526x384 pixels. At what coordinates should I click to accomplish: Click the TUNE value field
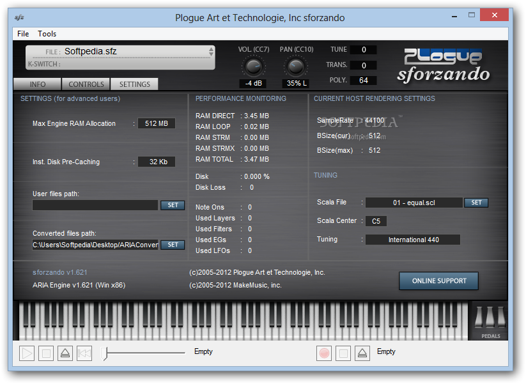tap(363, 50)
